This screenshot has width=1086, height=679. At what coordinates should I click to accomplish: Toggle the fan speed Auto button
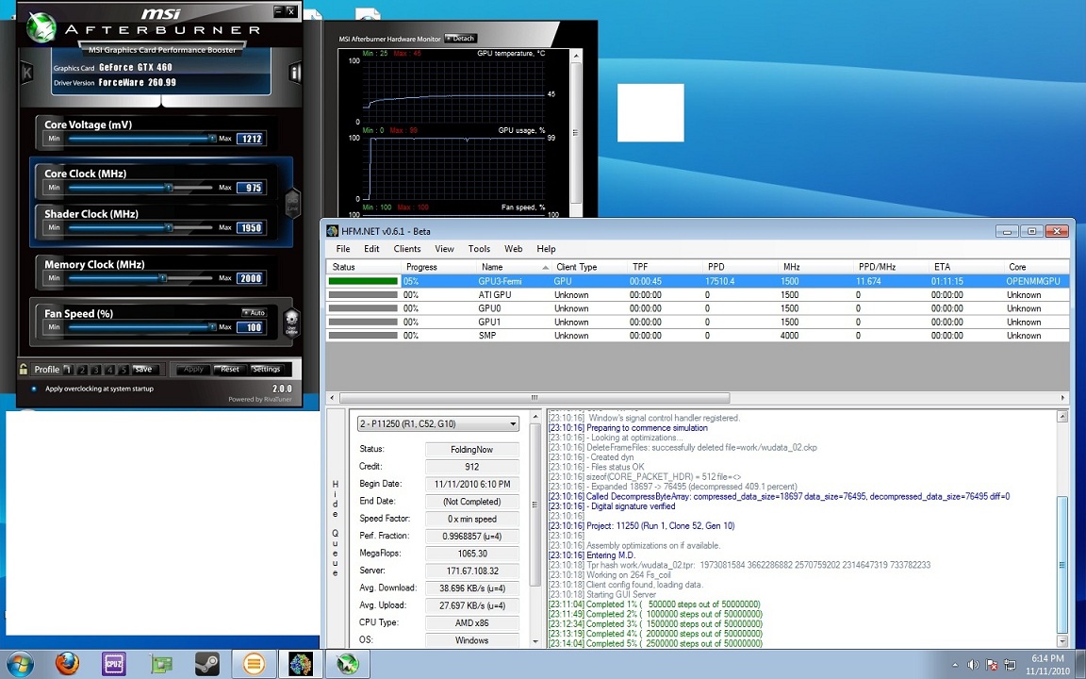click(x=253, y=312)
